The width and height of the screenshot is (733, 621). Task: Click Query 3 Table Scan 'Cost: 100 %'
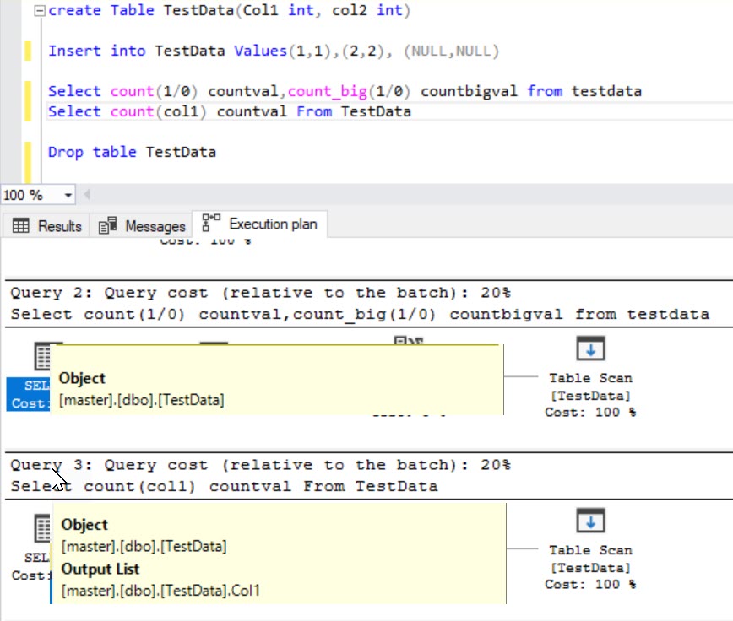pyautogui.click(x=590, y=585)
